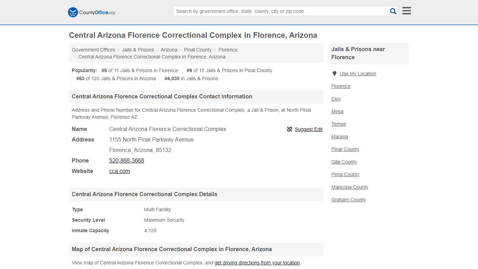Viewport: 478px width, 269px height.
Task: Select Marana in nearby list
Action: pos(340,137)
